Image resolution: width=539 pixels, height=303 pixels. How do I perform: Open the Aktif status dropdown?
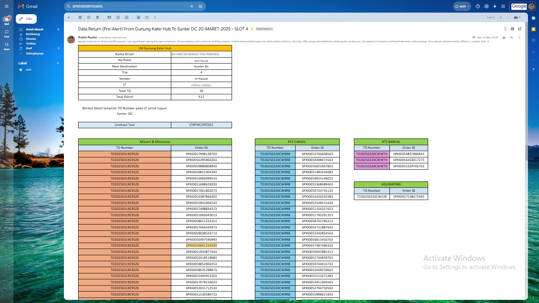click(462, 6)
